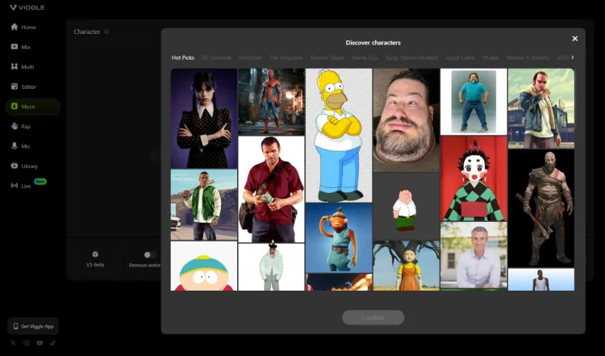Open Viggle's YouTube channel icon
The width and height of the screenshot is (605, 356).
[x=40, y=343]
